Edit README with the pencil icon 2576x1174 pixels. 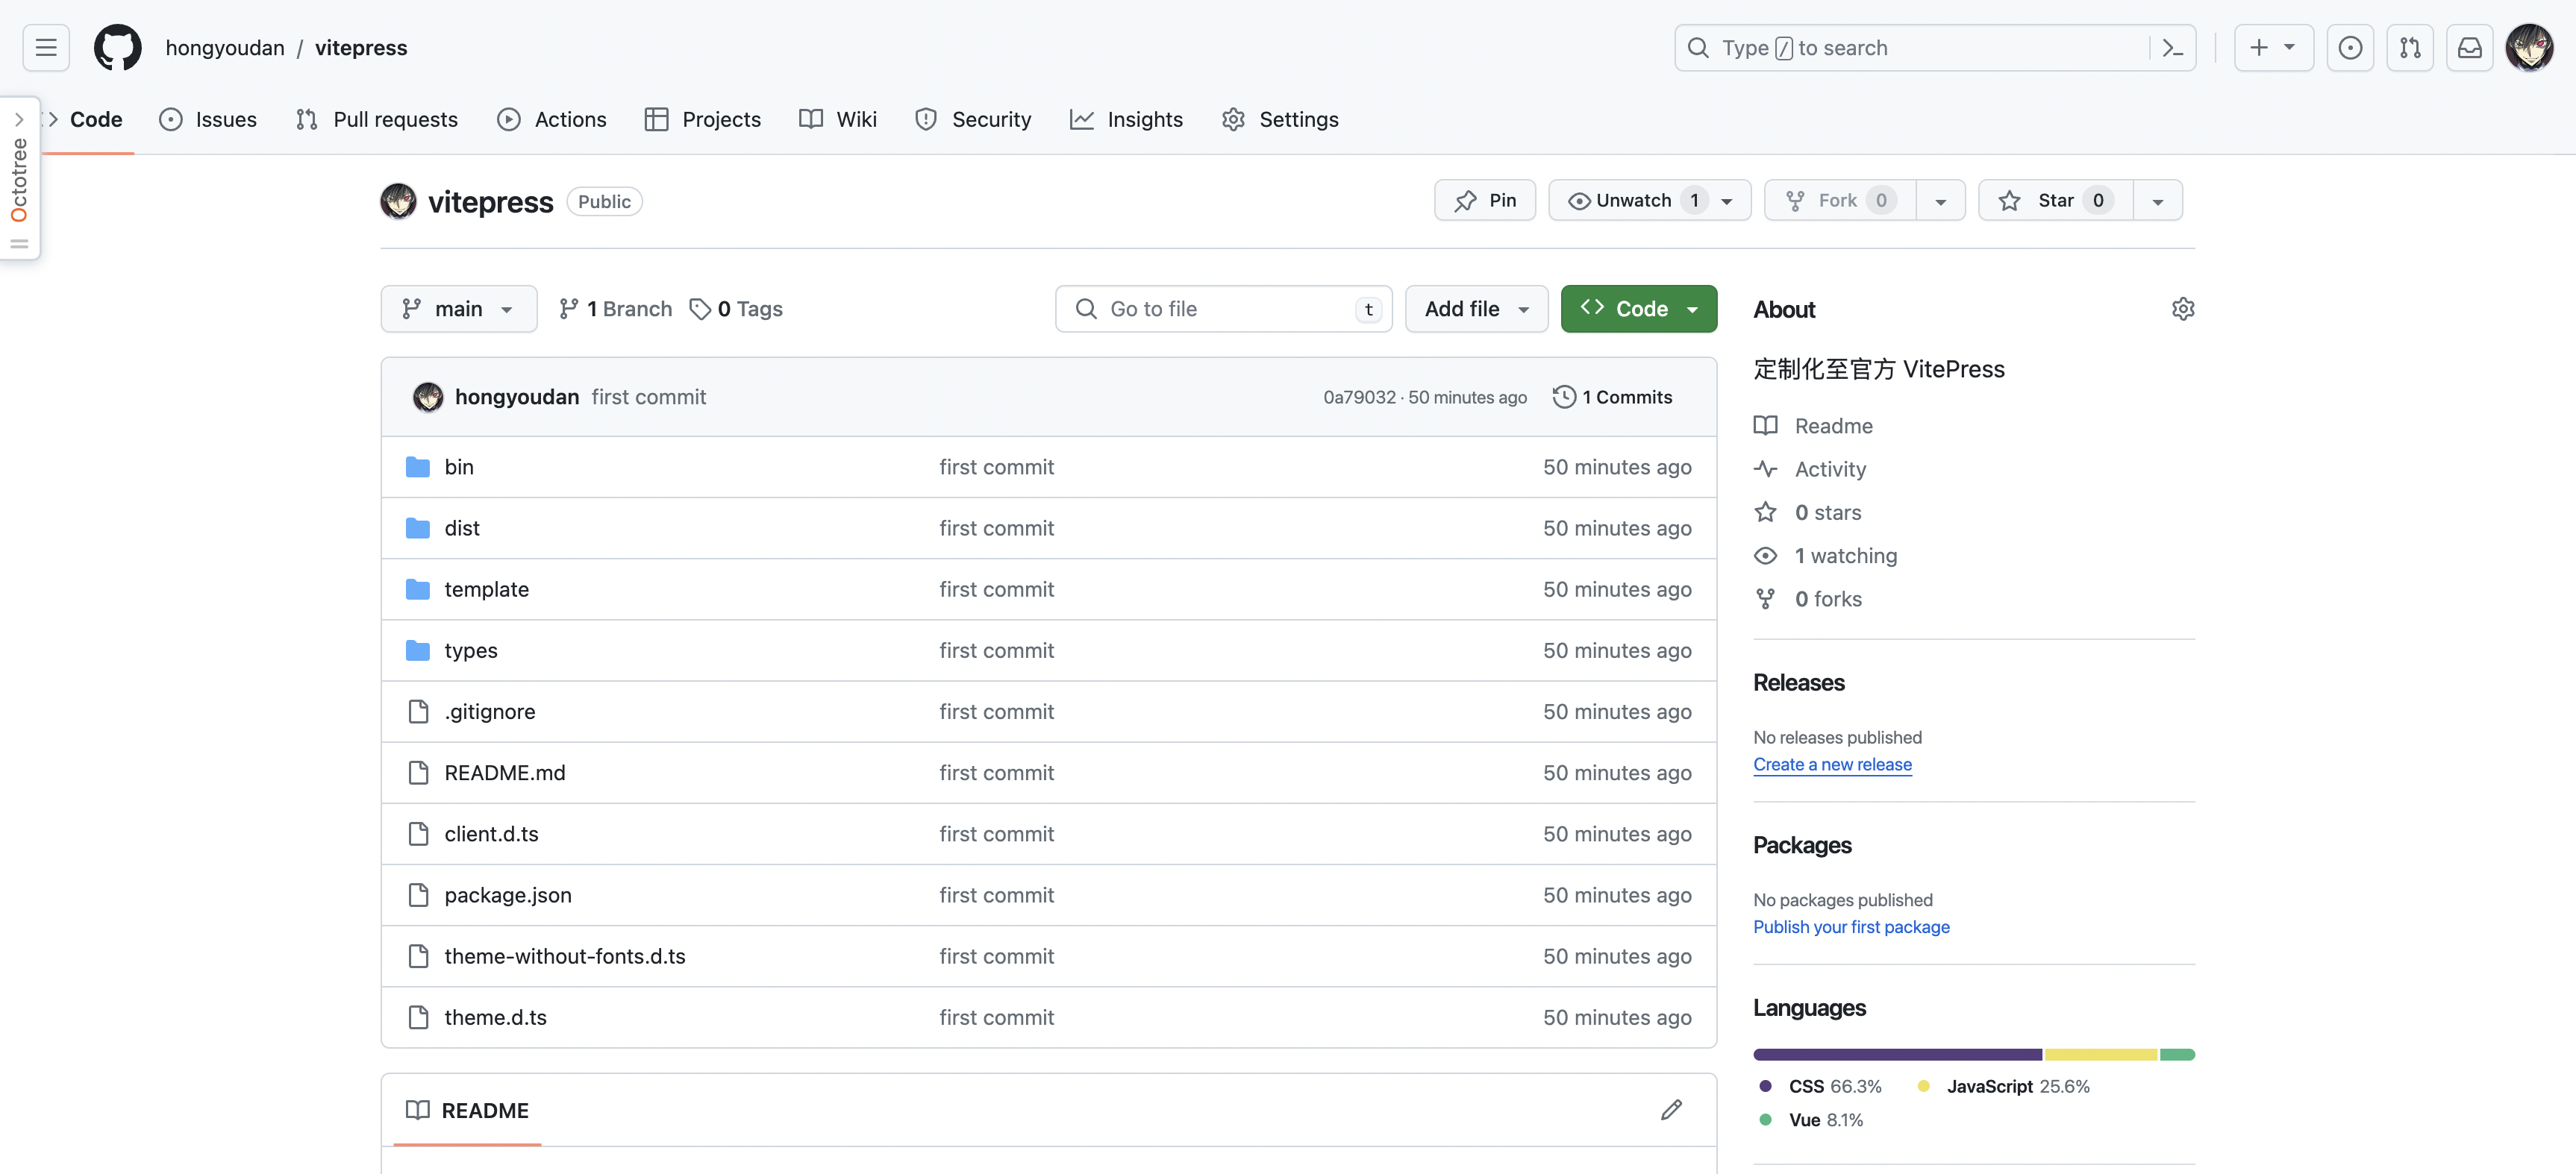[1671, 1110]
